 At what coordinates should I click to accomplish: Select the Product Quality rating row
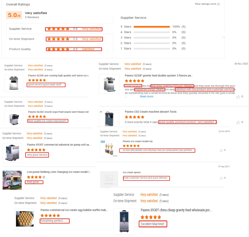(20, 49)
